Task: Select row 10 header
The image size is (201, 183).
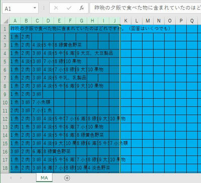Action: tap(5, 102)
